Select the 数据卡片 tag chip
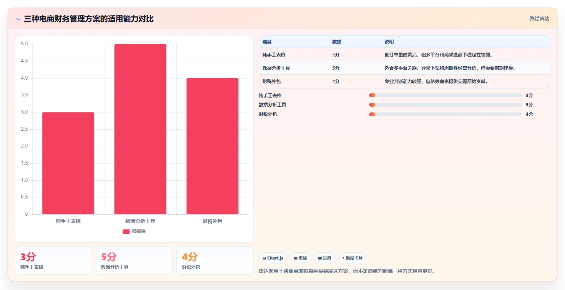Image resolution: width=565 pixels, height=290 pixels. pos(352,258)
